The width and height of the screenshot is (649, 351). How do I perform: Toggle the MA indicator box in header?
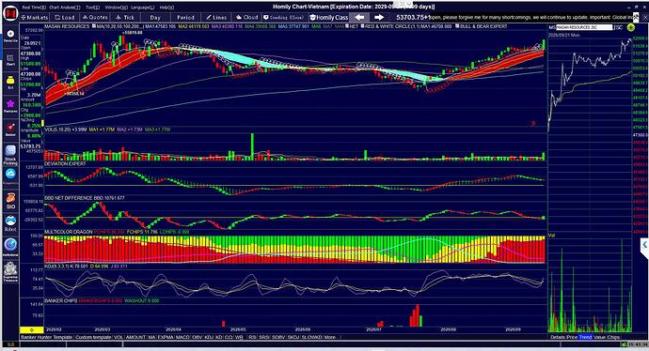(94, 26)
